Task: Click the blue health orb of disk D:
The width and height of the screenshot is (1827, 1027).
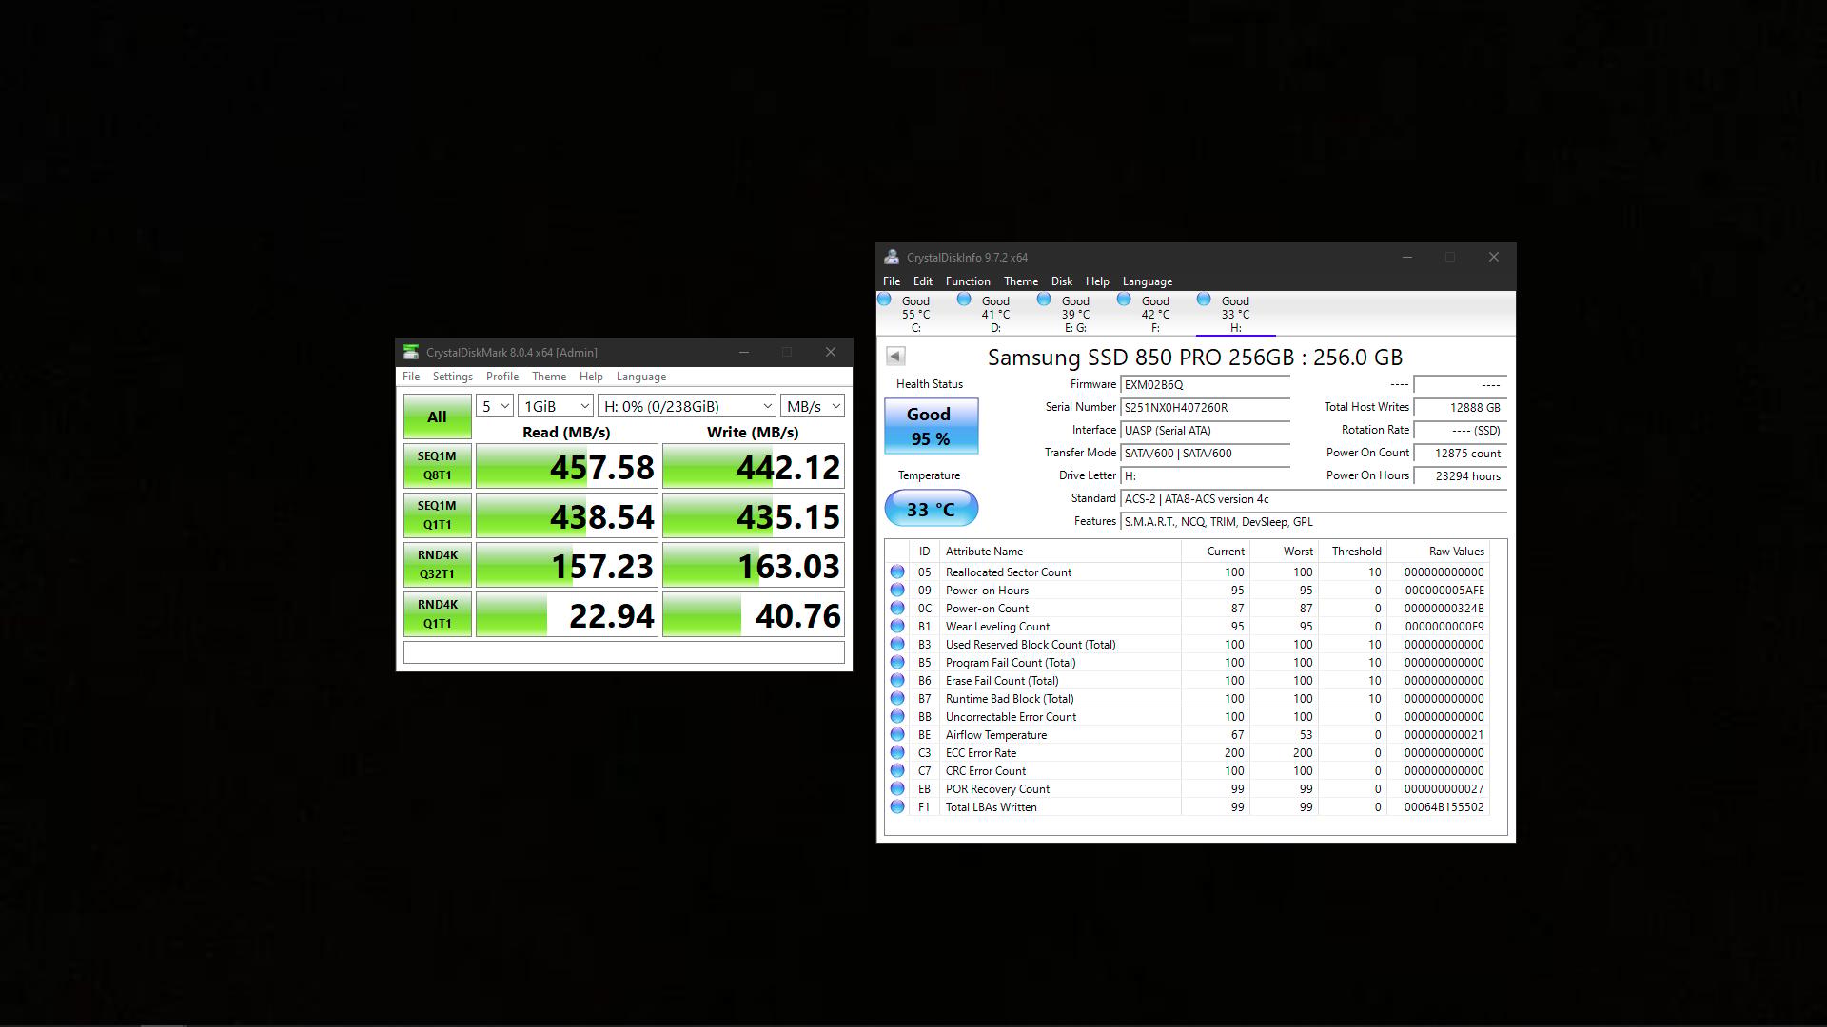Action: [x=964, y=300]
